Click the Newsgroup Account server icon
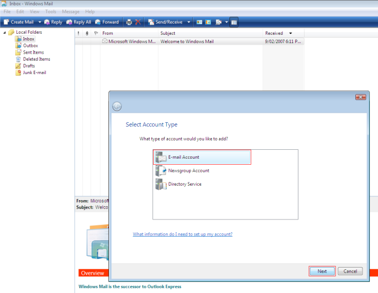Image resolution: width=378 pixels, height=293 pixels. coord(161,171)
